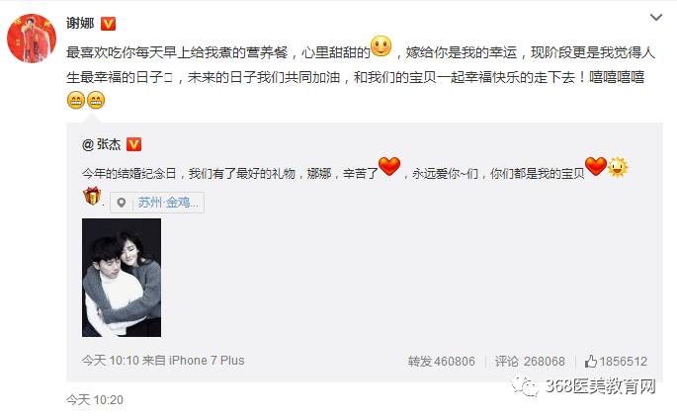Image resolution: width=677 pixels, height=416 pixels.
Task: Click the second grinning emoji
Action: tap(96, 100)
